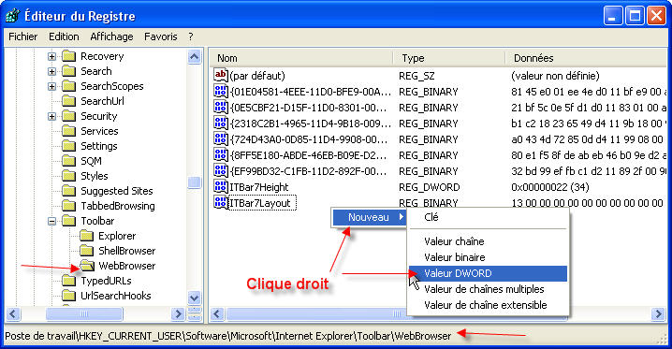The image size is (672, 349).
Task: Expand the SearchScopes key node
Action: coord(51,86)
